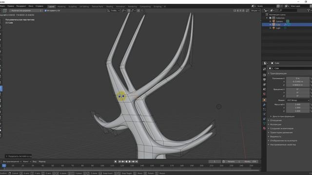Open the Object Constraints properties tab icon
Screen dimensions: 312x175
[x=264, y=119]
